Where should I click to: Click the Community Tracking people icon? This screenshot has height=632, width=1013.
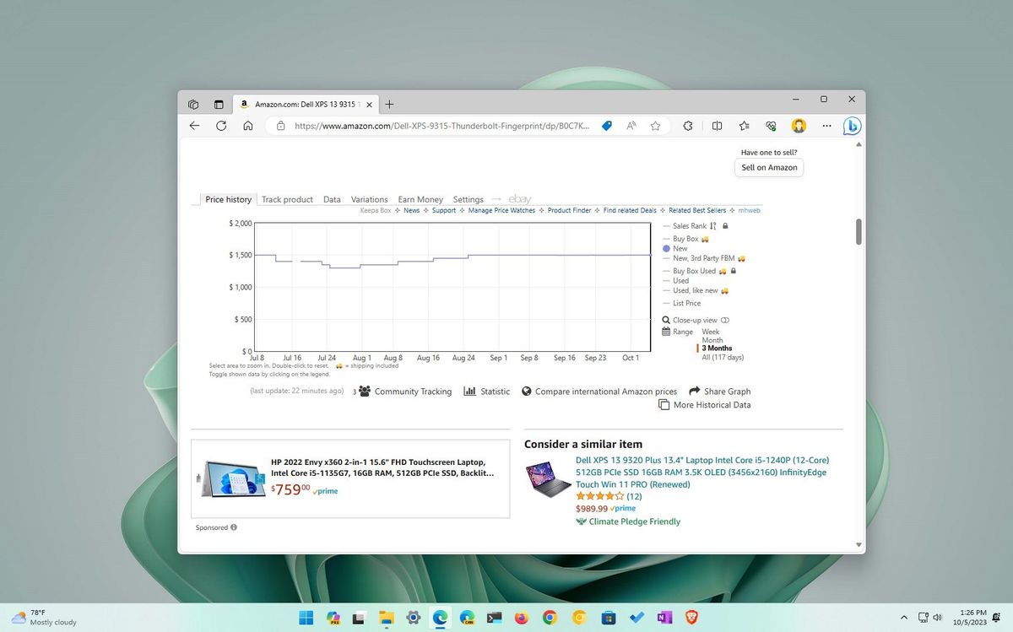point(364,391)
